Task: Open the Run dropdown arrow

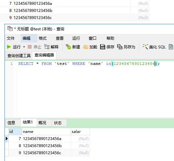Action: tap(24, 47)
